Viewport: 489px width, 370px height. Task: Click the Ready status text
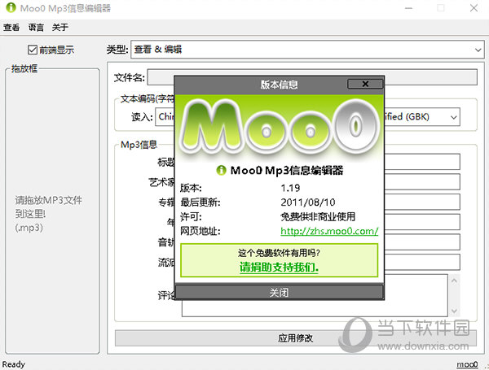[x=13, y=364]
